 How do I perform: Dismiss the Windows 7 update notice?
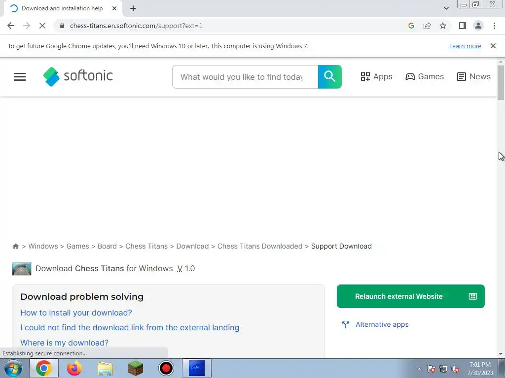click(x=493, y=46)
